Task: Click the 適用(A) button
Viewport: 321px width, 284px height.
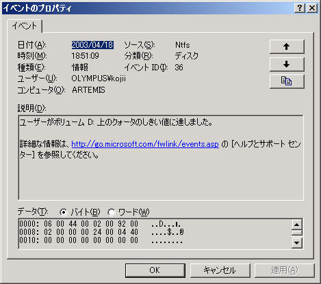Action: [284, 270]
